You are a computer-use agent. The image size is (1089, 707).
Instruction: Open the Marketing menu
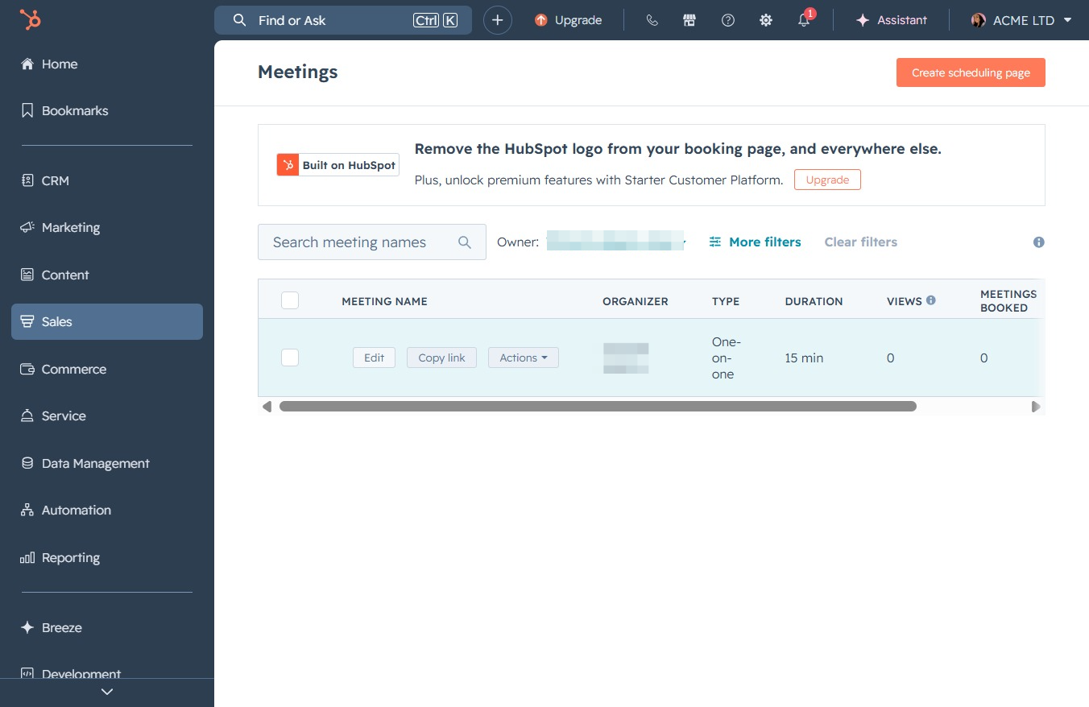coord(107,227)
